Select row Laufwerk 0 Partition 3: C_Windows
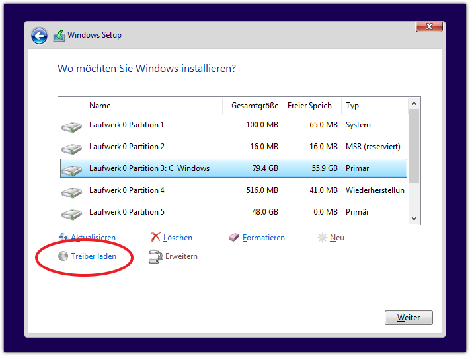The width and height of the screenshot is (470, 356). click(x=233, y=168)
